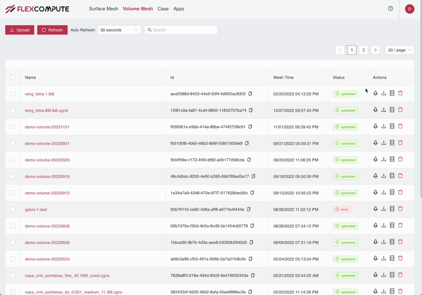Viewport: 422px width, 295px height.
Task: Select the demo-volume-20220912 row checkbox
Action: pyautogui.click(x=13, y=193)
